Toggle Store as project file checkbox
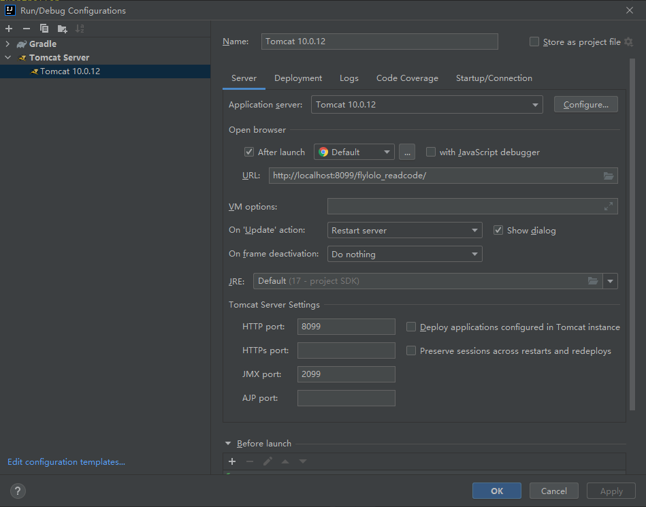 (534, 42)
